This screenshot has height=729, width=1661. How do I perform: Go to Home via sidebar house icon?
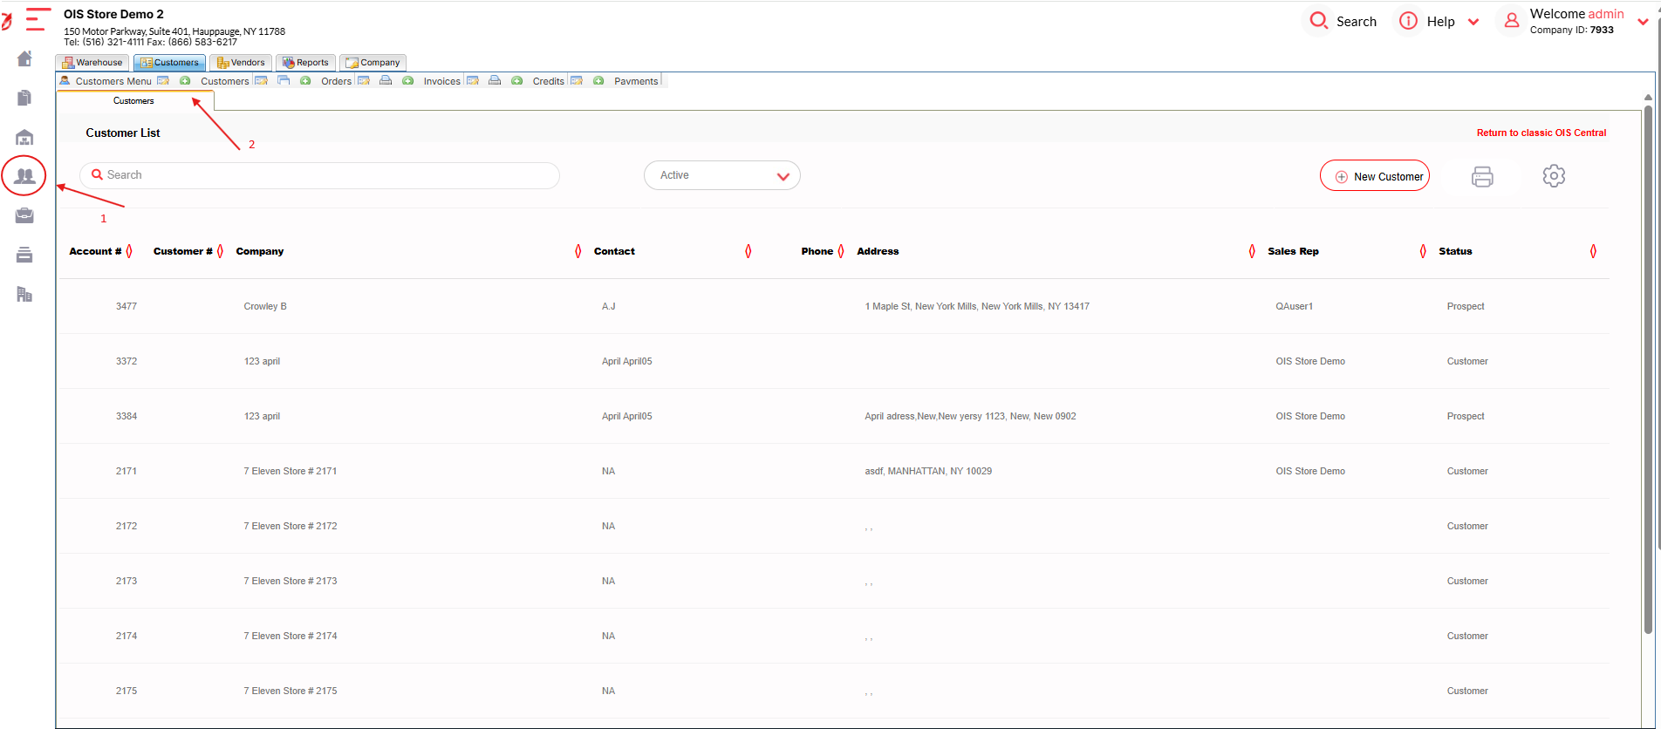click(x=24, y=58)
